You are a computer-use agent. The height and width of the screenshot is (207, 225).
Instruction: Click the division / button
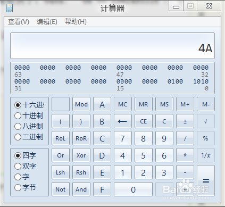click(x=185, y=138)
